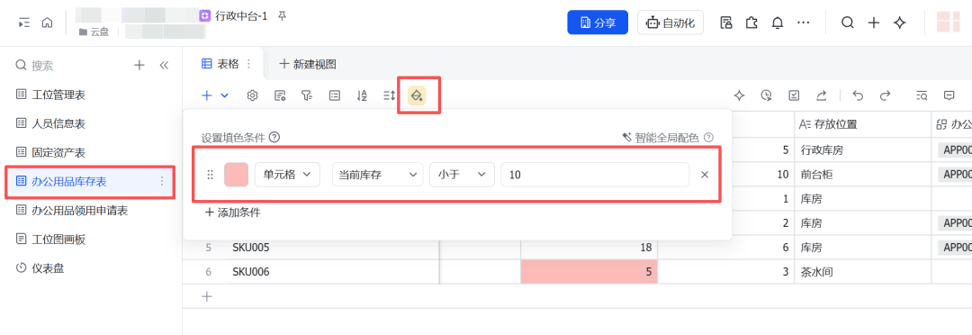Open the 小于 operator dropdown
The image size is (972, 335).
[462, 175]
